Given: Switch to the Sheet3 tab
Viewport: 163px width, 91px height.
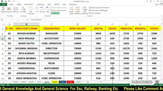Looking at the screenshot, I should click(23, 82).
